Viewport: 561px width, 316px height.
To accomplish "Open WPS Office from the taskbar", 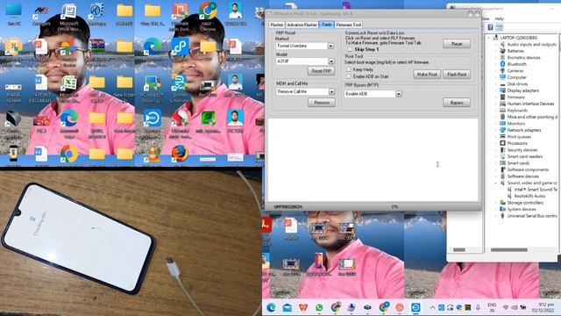I will (x=303, y=307).
